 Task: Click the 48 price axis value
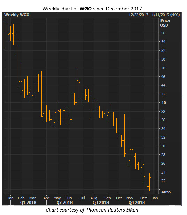point(163,68)
